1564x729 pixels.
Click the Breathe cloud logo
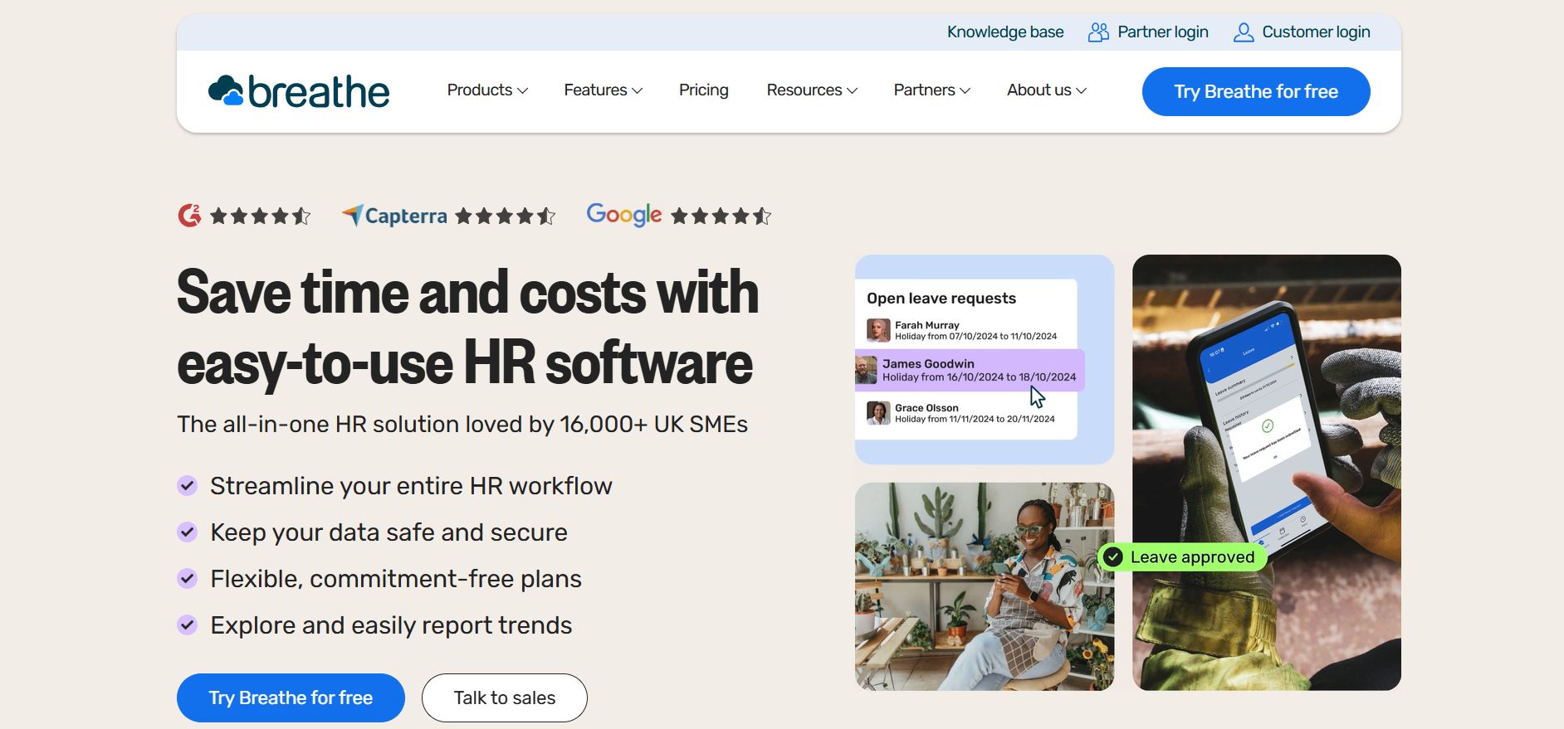click(226, 91)
